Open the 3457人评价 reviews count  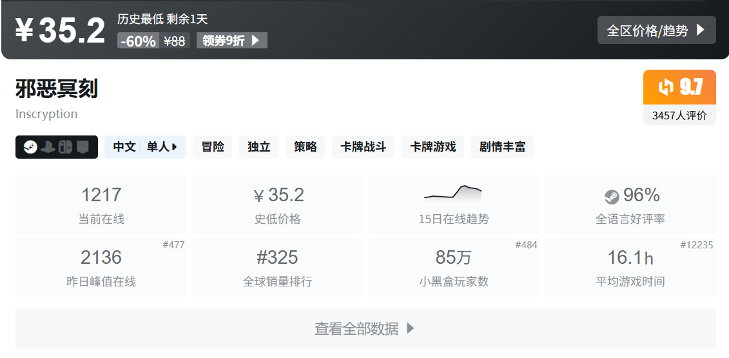pyautogui.click(x=679, y=115)
